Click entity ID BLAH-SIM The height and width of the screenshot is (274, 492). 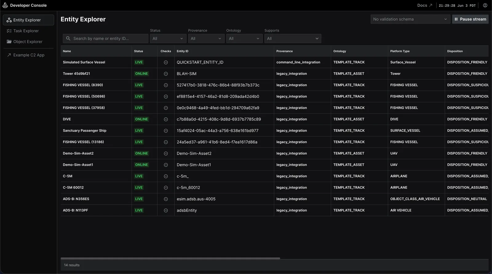186,73
